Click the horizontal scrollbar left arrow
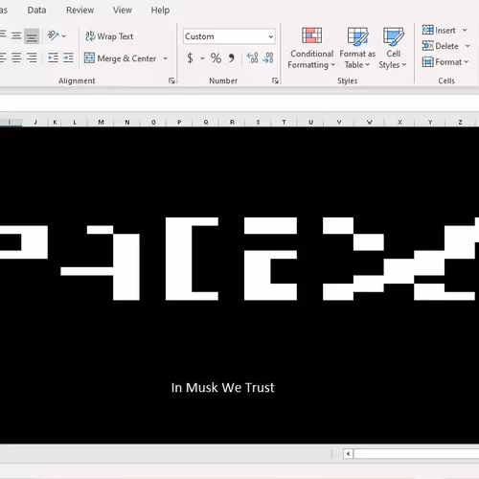 pyautogui.click(x=348, y=453)
